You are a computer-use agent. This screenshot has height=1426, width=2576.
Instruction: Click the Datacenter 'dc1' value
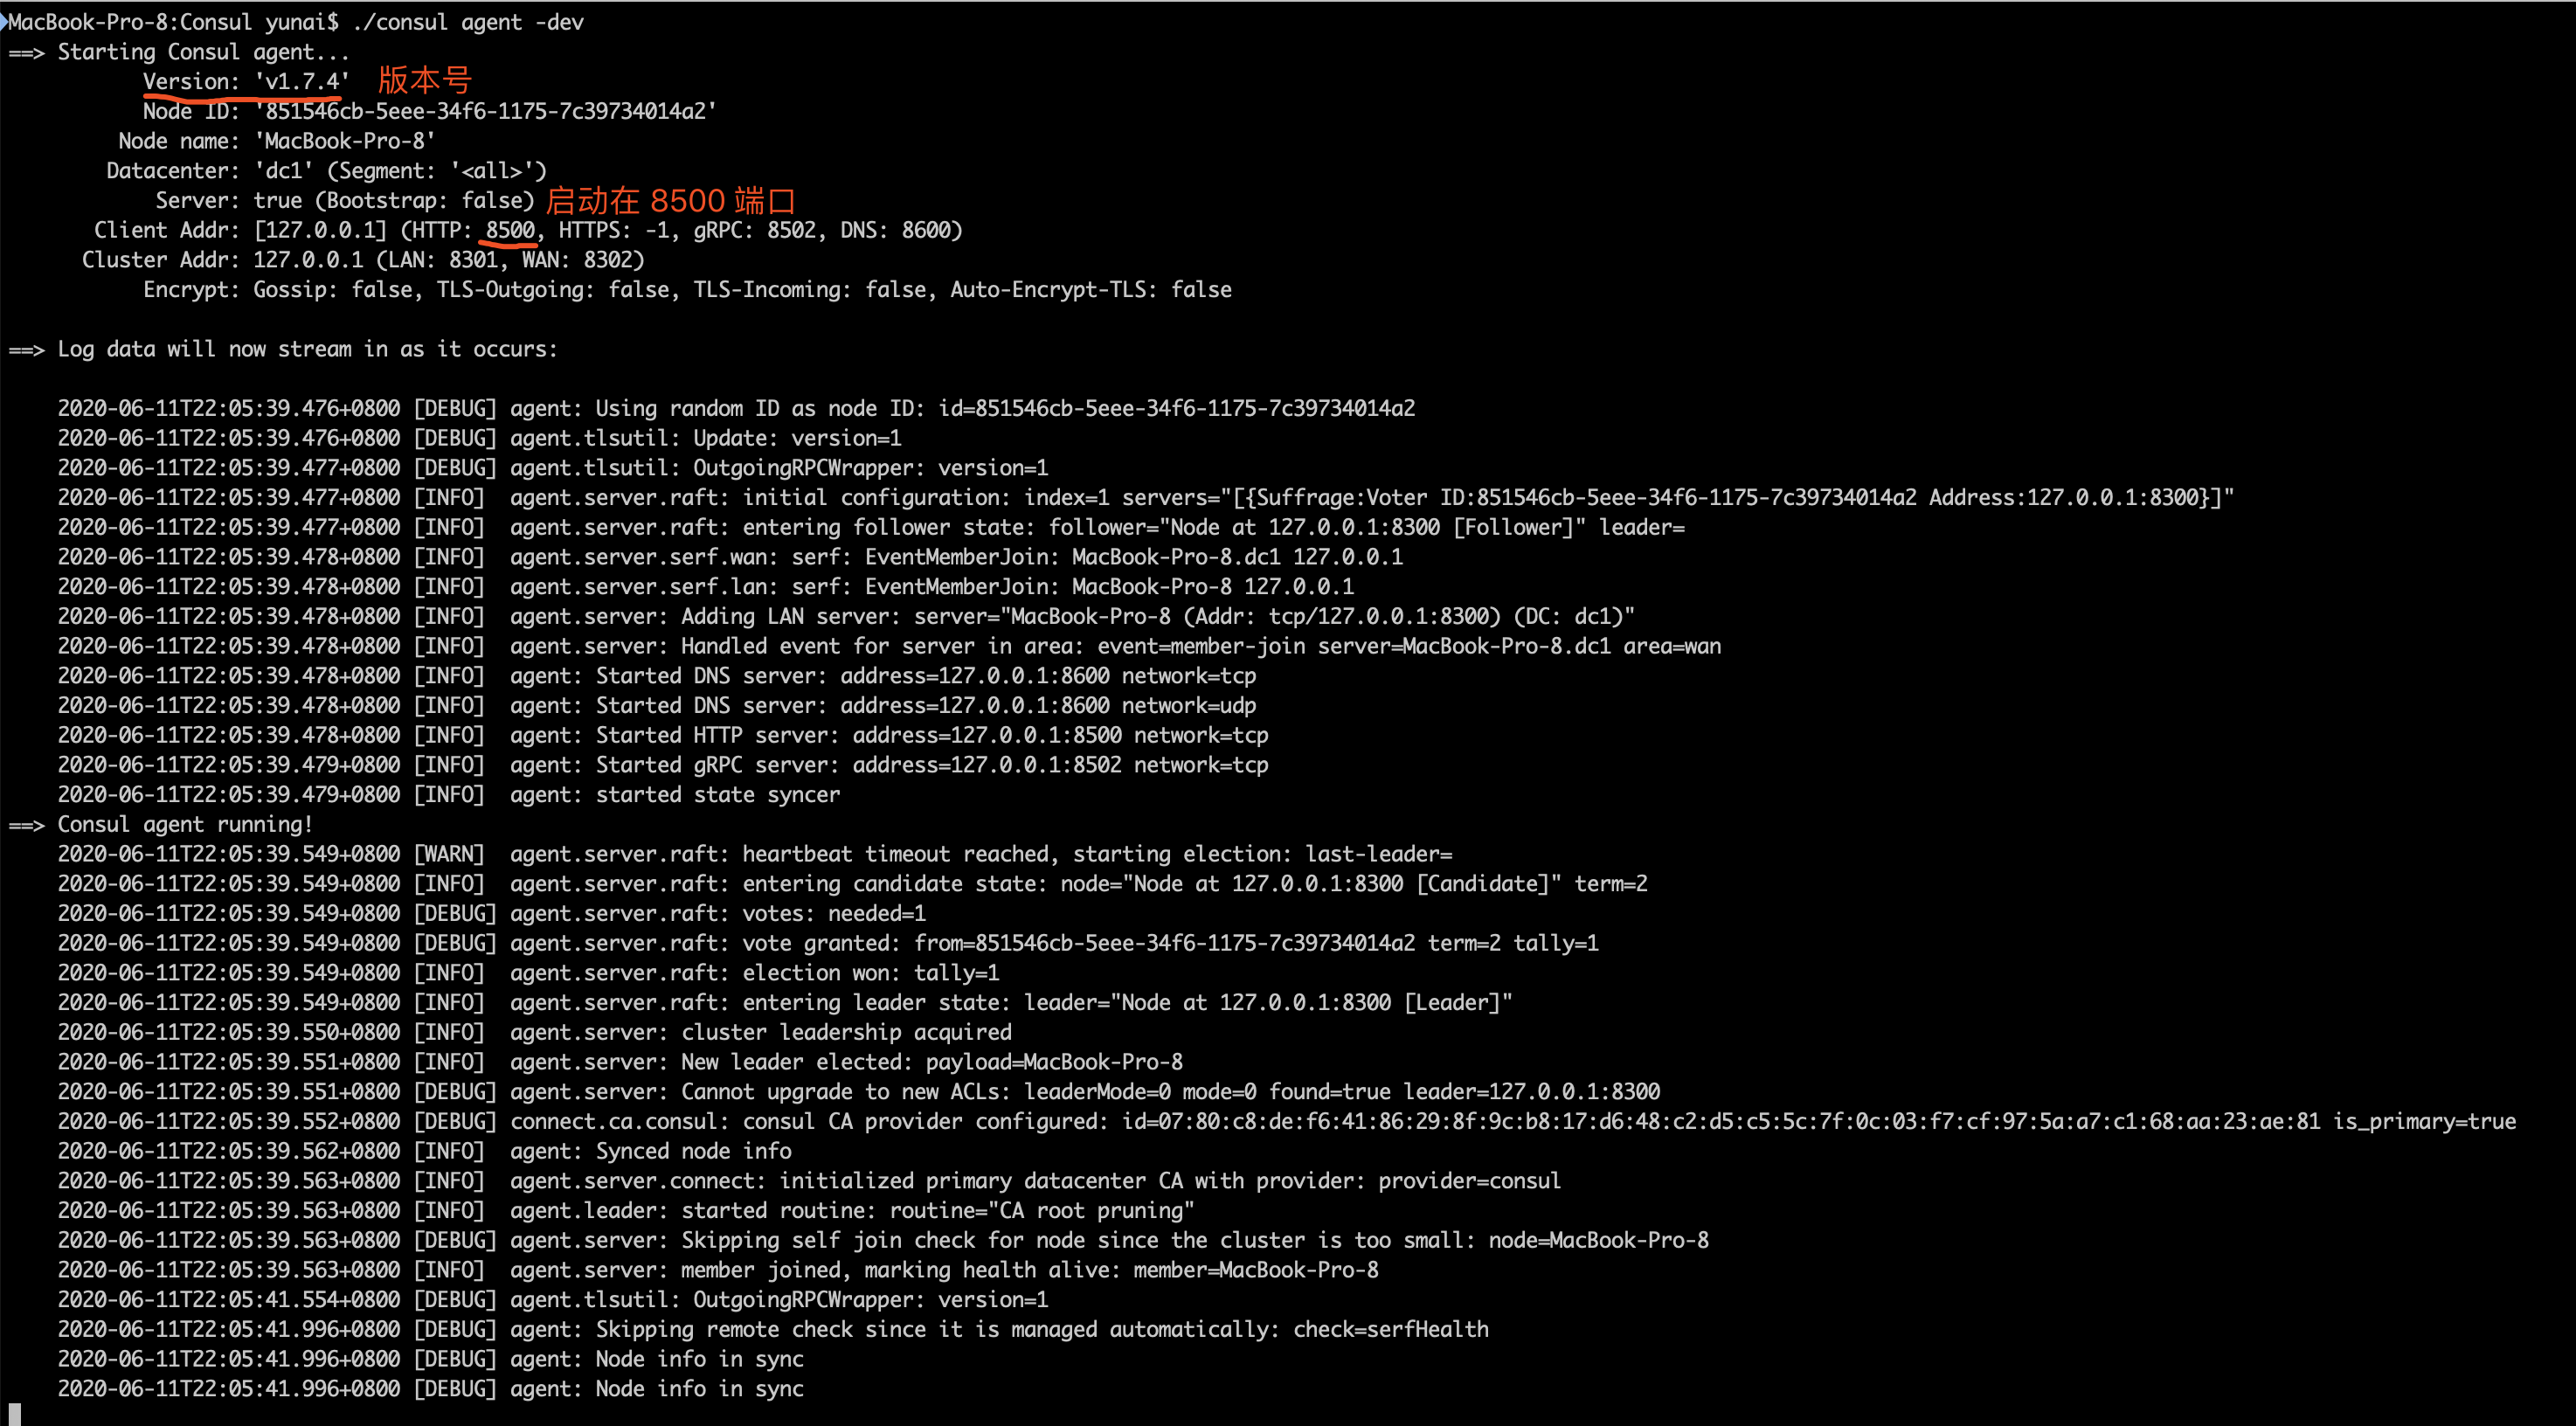283,171
